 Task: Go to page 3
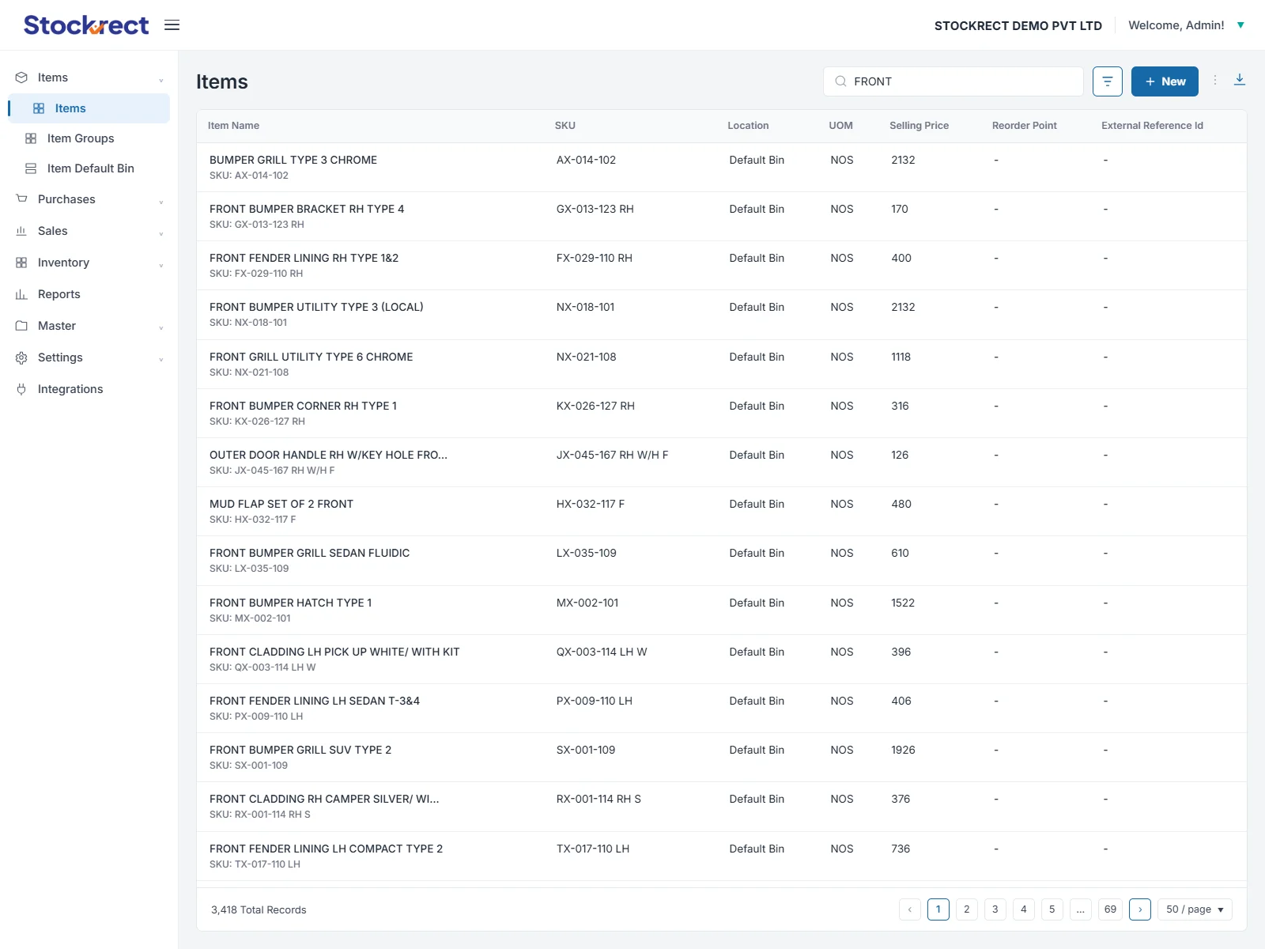coord(995,909)
